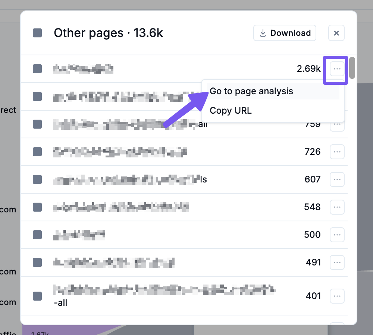Choose 'Copy URL' from context menu
Screen dimensions: 373x335
pyautogui.click(x=231, y=111)
